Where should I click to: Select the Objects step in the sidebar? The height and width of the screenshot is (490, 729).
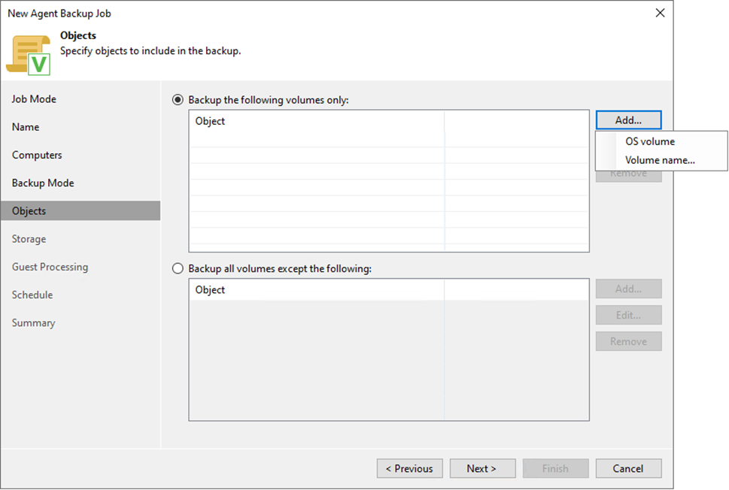tap(29, 210)
